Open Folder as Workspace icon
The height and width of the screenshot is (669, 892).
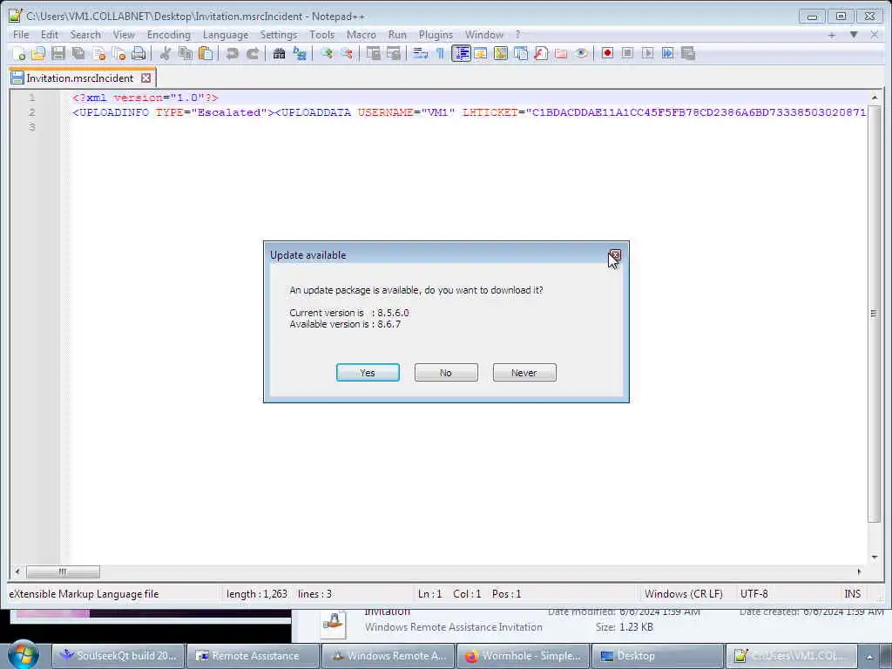561,53
